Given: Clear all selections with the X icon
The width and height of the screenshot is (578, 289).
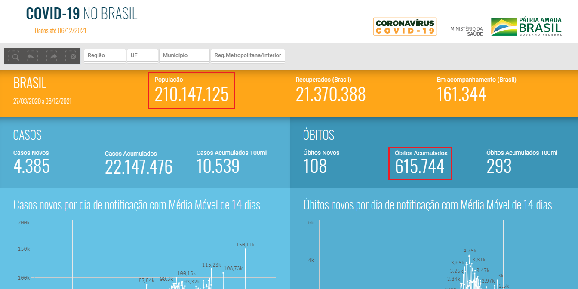Looking at the screenshot, I should 71,56.
